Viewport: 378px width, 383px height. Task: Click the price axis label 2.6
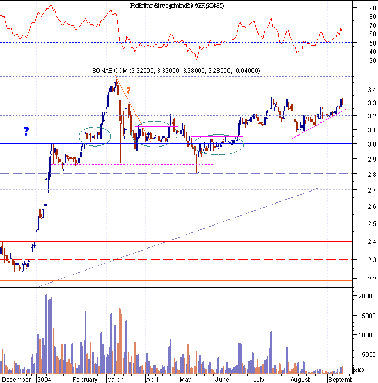[x=372, y=207]
